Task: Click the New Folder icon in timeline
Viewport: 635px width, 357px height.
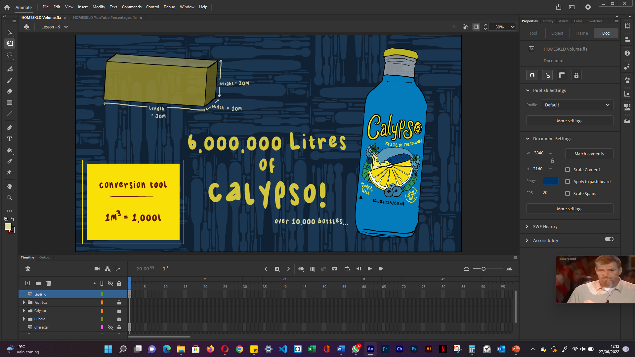Action: click(38, 283)
